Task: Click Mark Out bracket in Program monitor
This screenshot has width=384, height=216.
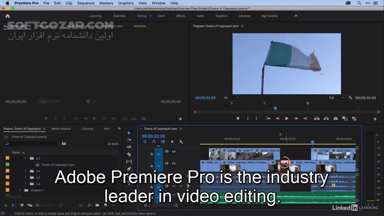Action: [256, 118]
